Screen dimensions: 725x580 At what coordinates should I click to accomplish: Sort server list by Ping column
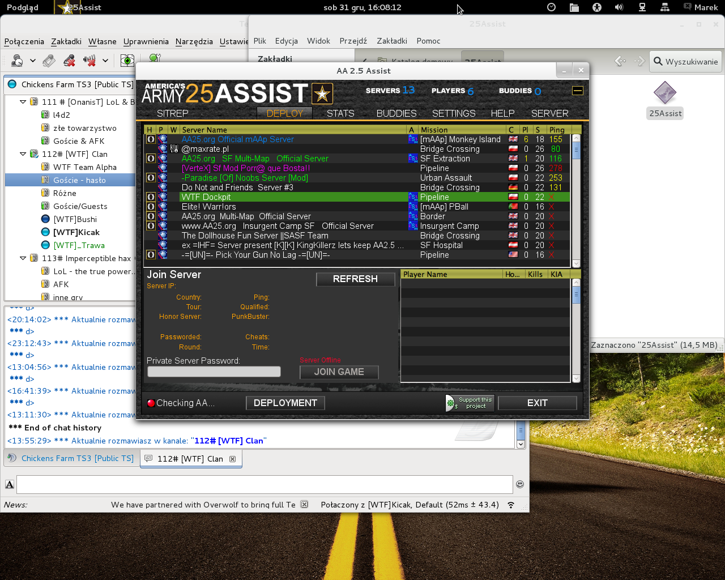coord(560,130)
